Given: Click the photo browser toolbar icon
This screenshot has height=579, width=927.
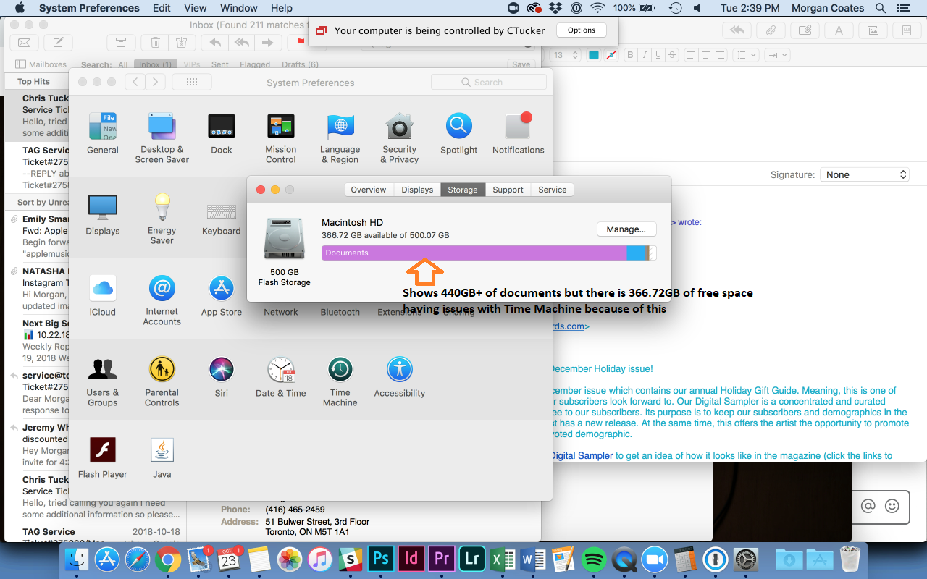Looking at the screenshot, I should (x=873, y=30).
